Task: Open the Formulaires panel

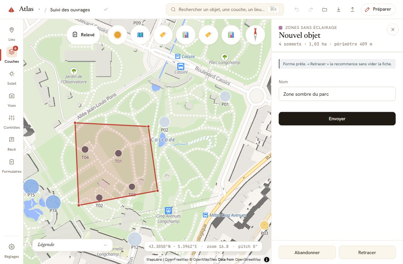Action: point(12,166)
